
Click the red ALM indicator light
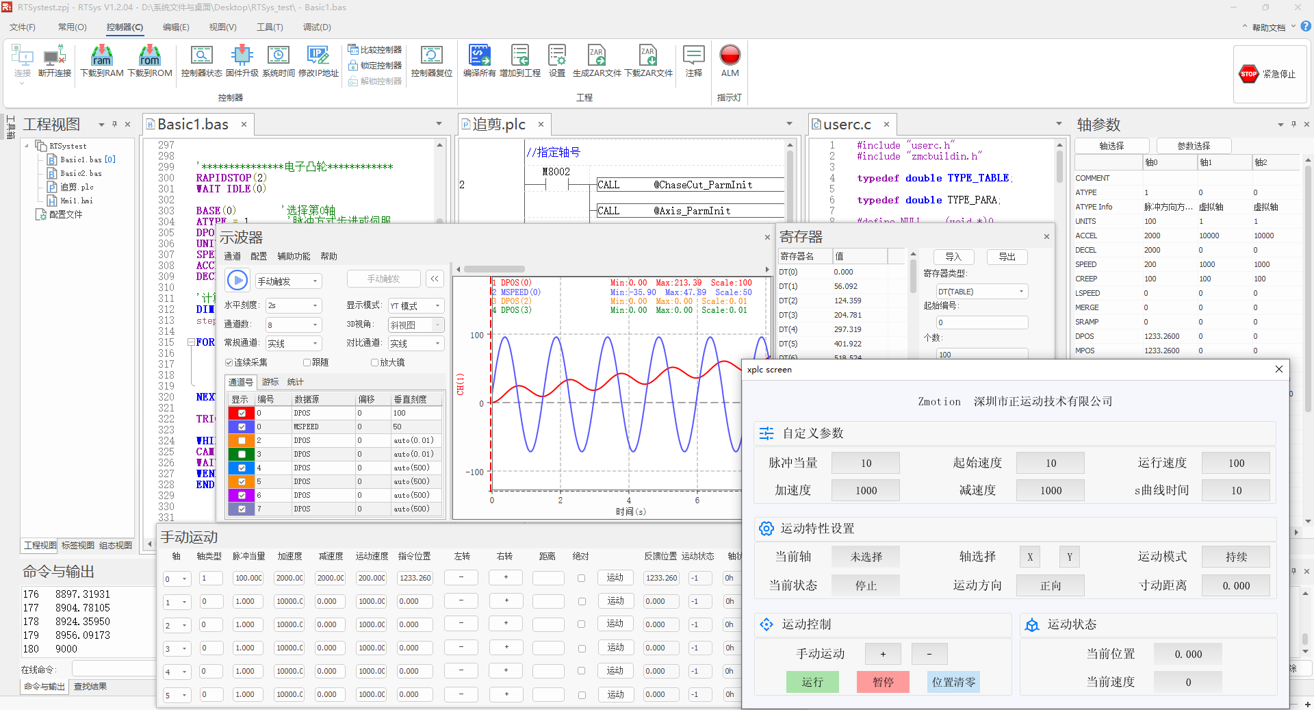pos(730,55)
